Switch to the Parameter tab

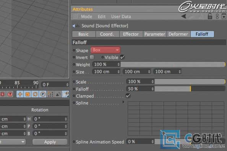pyautogui.click(x=155, y=34)
